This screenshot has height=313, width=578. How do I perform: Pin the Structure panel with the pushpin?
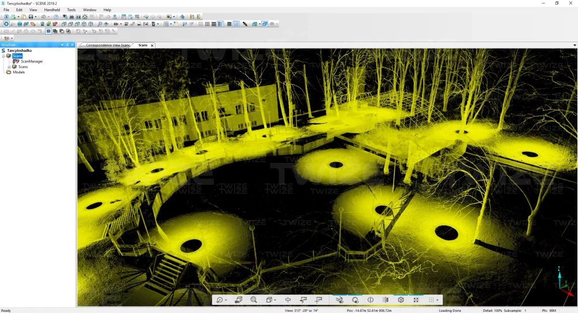click(67, 45)
